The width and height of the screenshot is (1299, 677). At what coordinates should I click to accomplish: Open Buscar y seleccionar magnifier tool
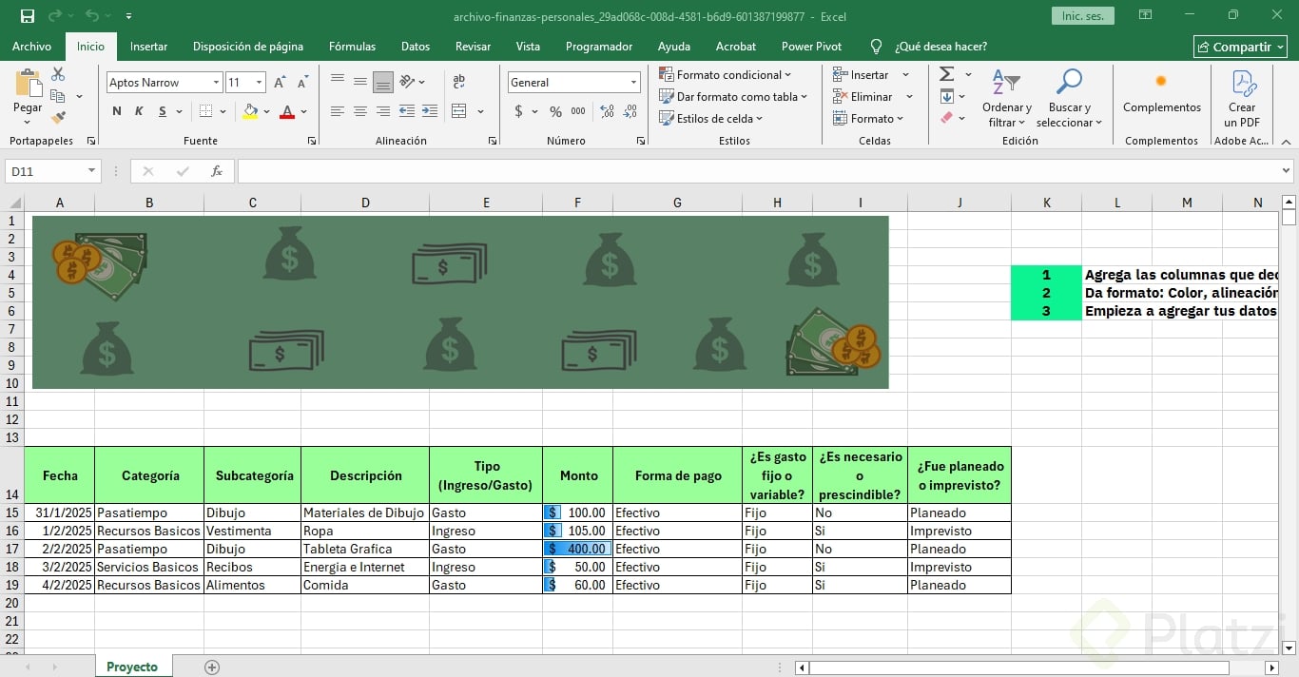[x=1069, y=100]
